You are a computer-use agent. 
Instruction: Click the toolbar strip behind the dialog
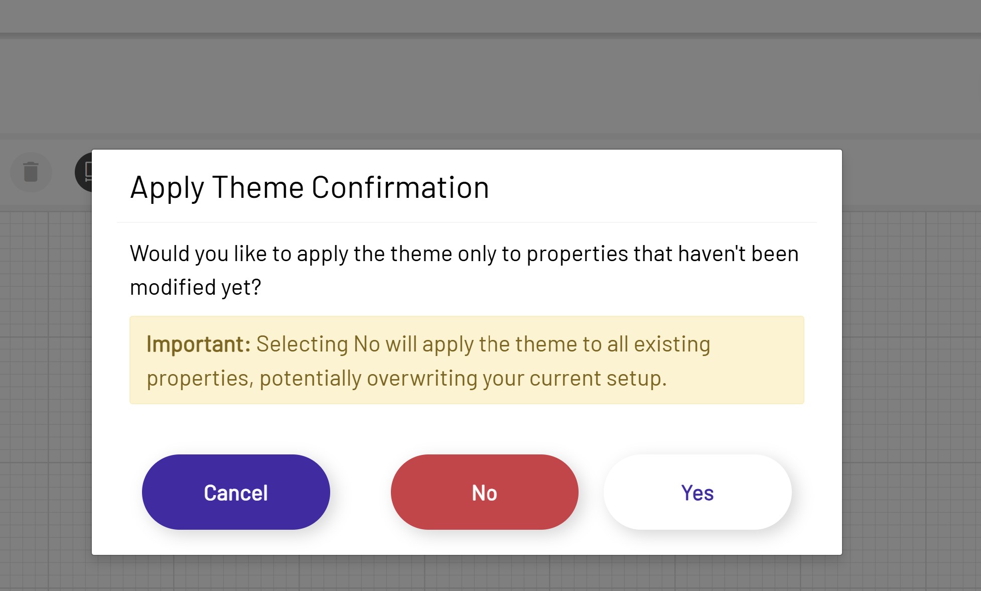(903, 172)
